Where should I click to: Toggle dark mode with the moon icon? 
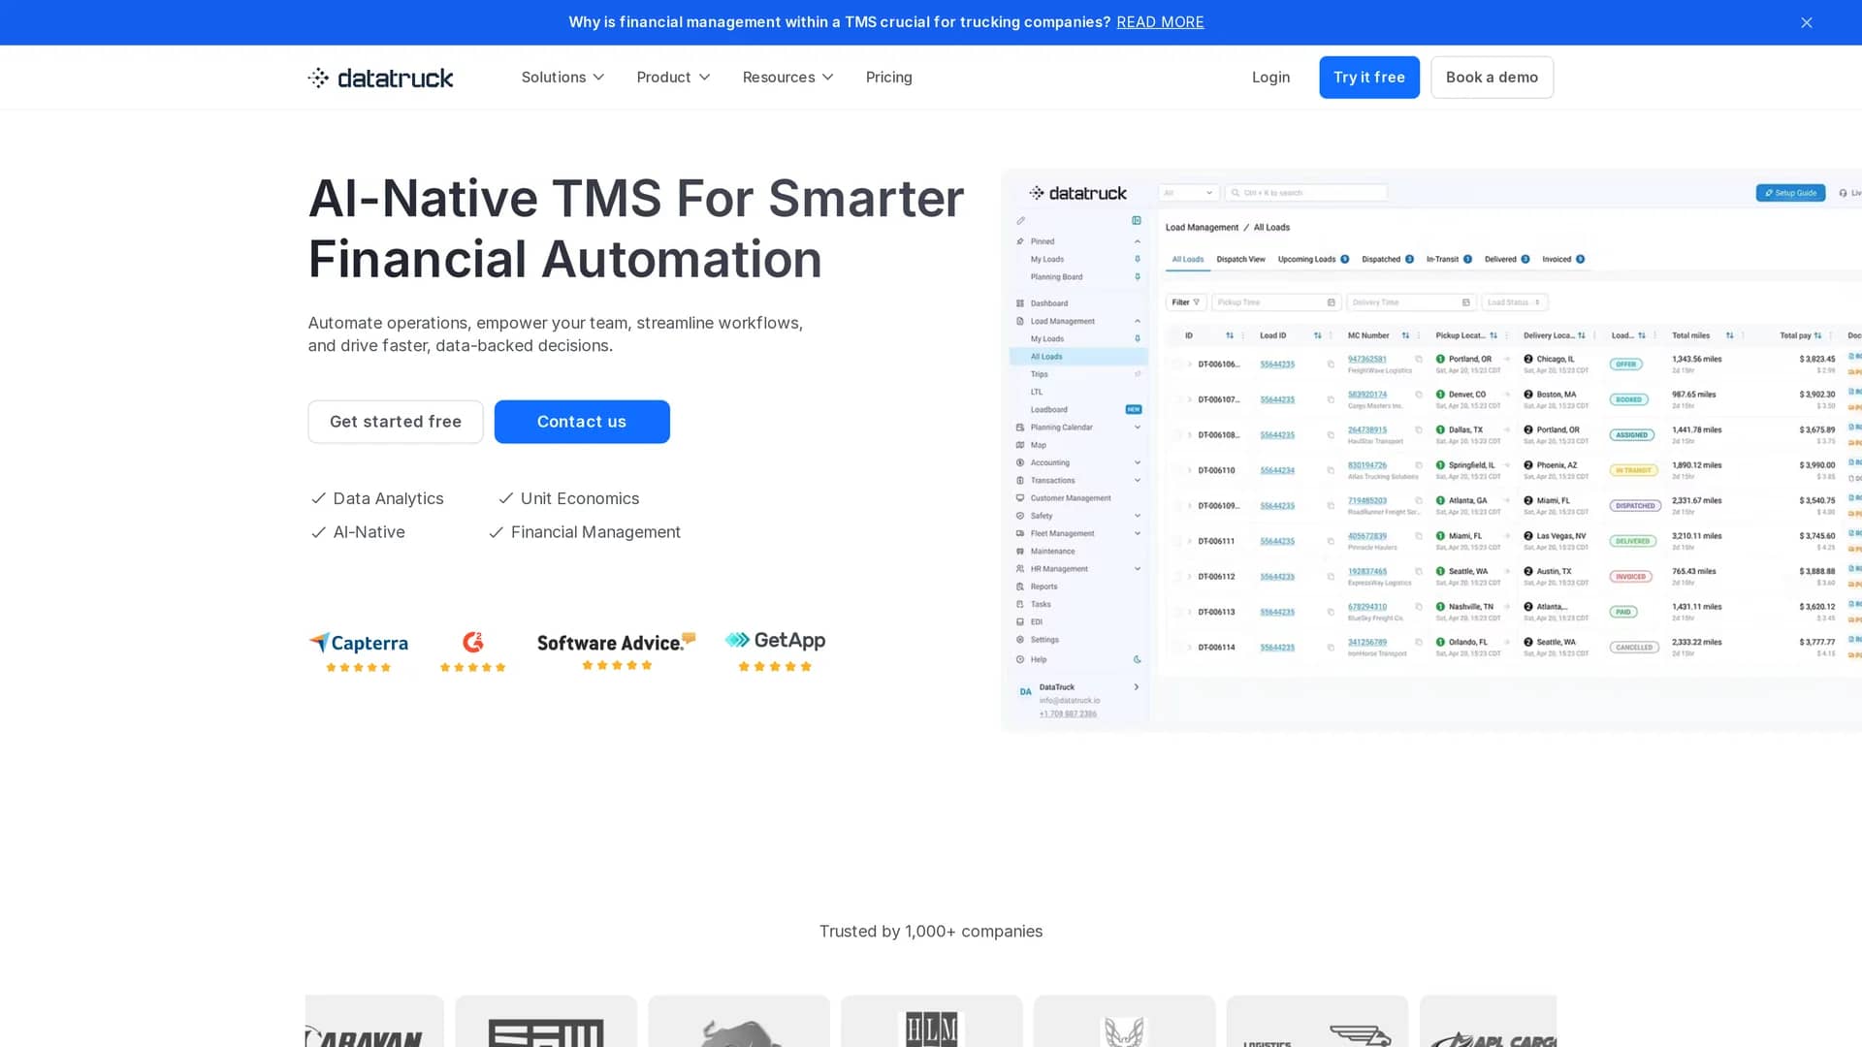1138,659
